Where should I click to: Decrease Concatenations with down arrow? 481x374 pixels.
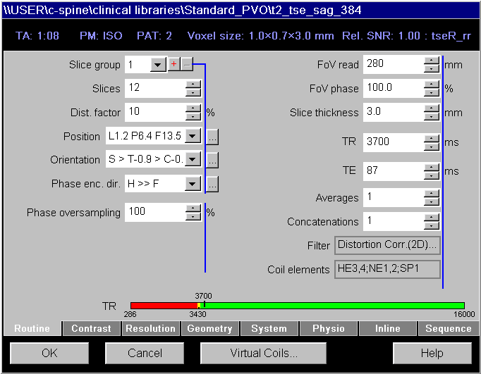(x=432, y=226)
